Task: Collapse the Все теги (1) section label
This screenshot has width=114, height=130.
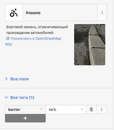Action: point(22,98)
